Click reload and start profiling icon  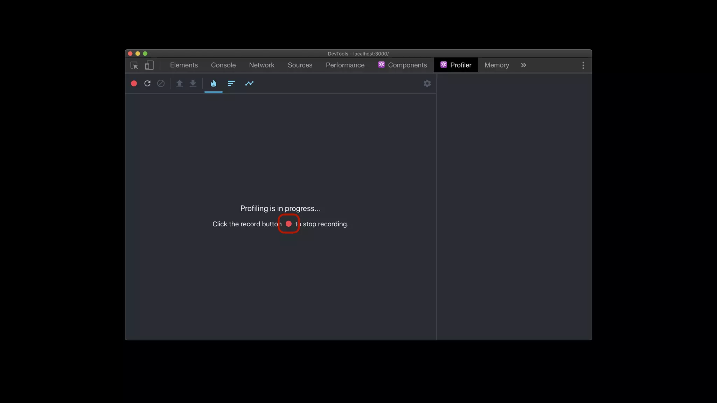click(x=147, y=84)
